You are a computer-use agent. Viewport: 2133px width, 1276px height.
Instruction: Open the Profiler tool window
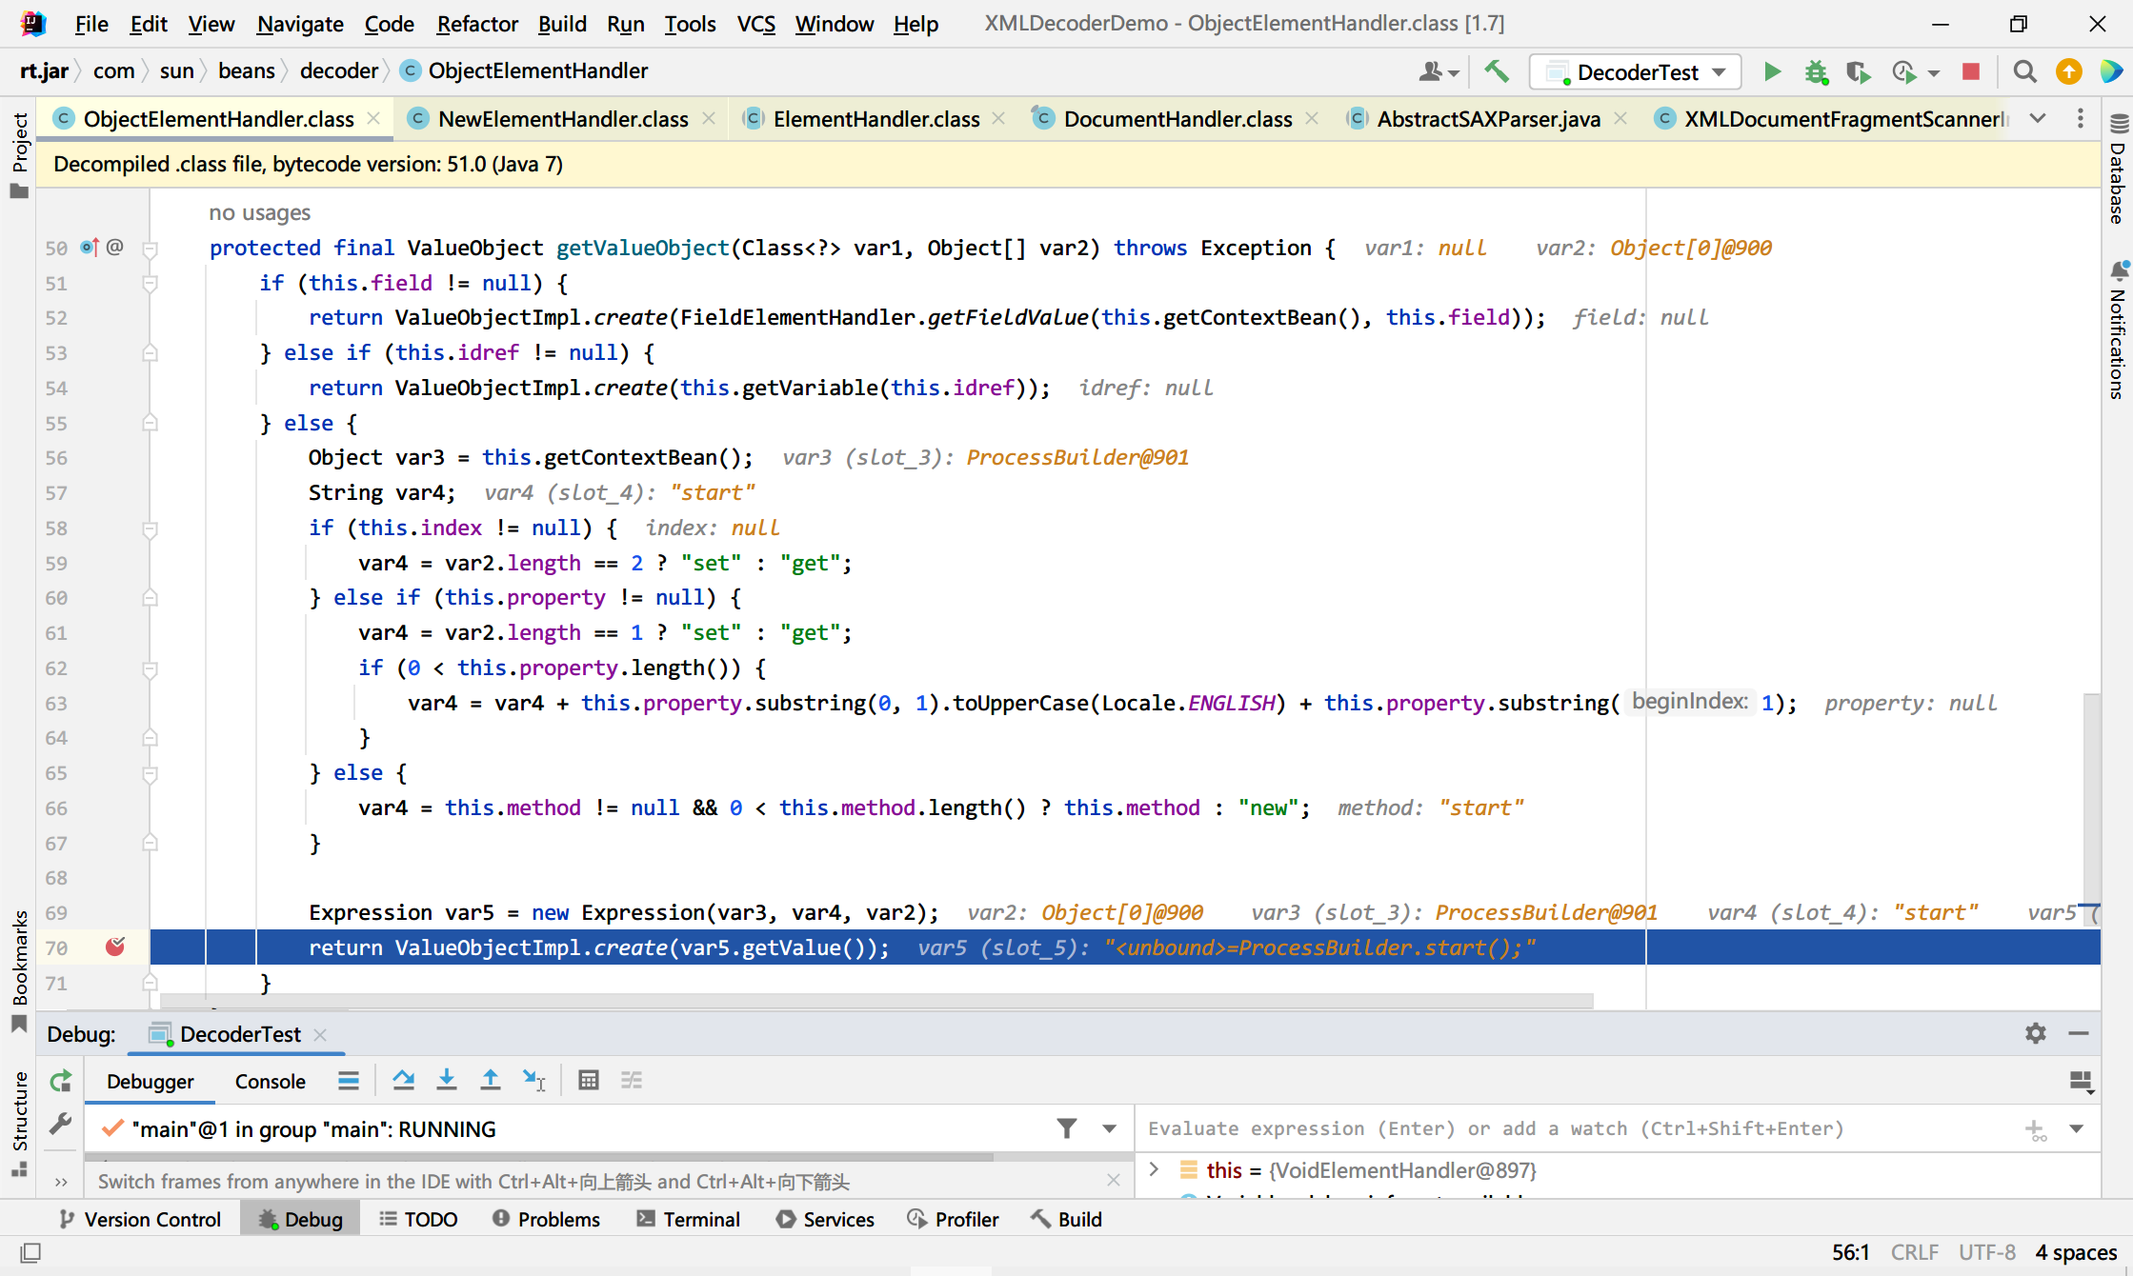click(953, 1219)
